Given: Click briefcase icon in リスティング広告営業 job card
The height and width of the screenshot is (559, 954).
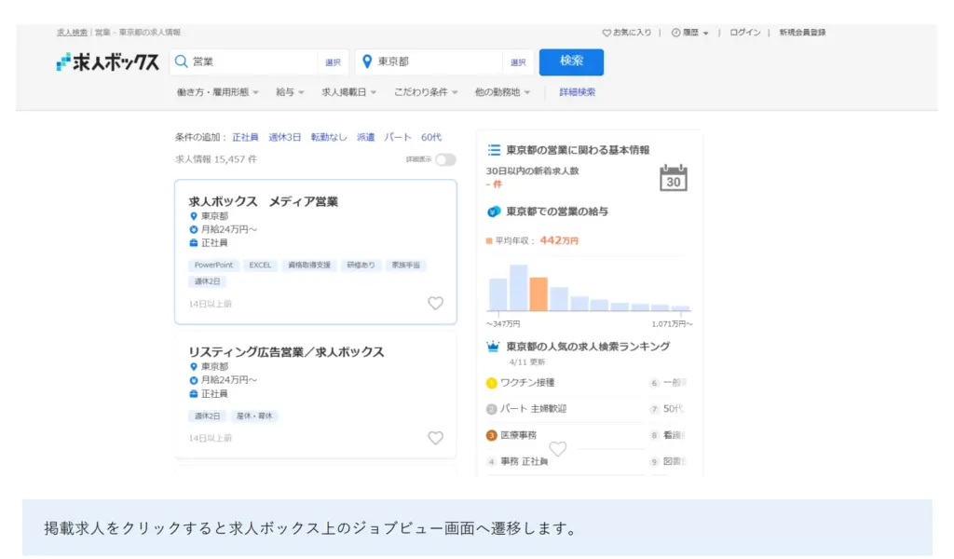Looking at the screenshot, I should pyautogui.click(x=194, y=394).
